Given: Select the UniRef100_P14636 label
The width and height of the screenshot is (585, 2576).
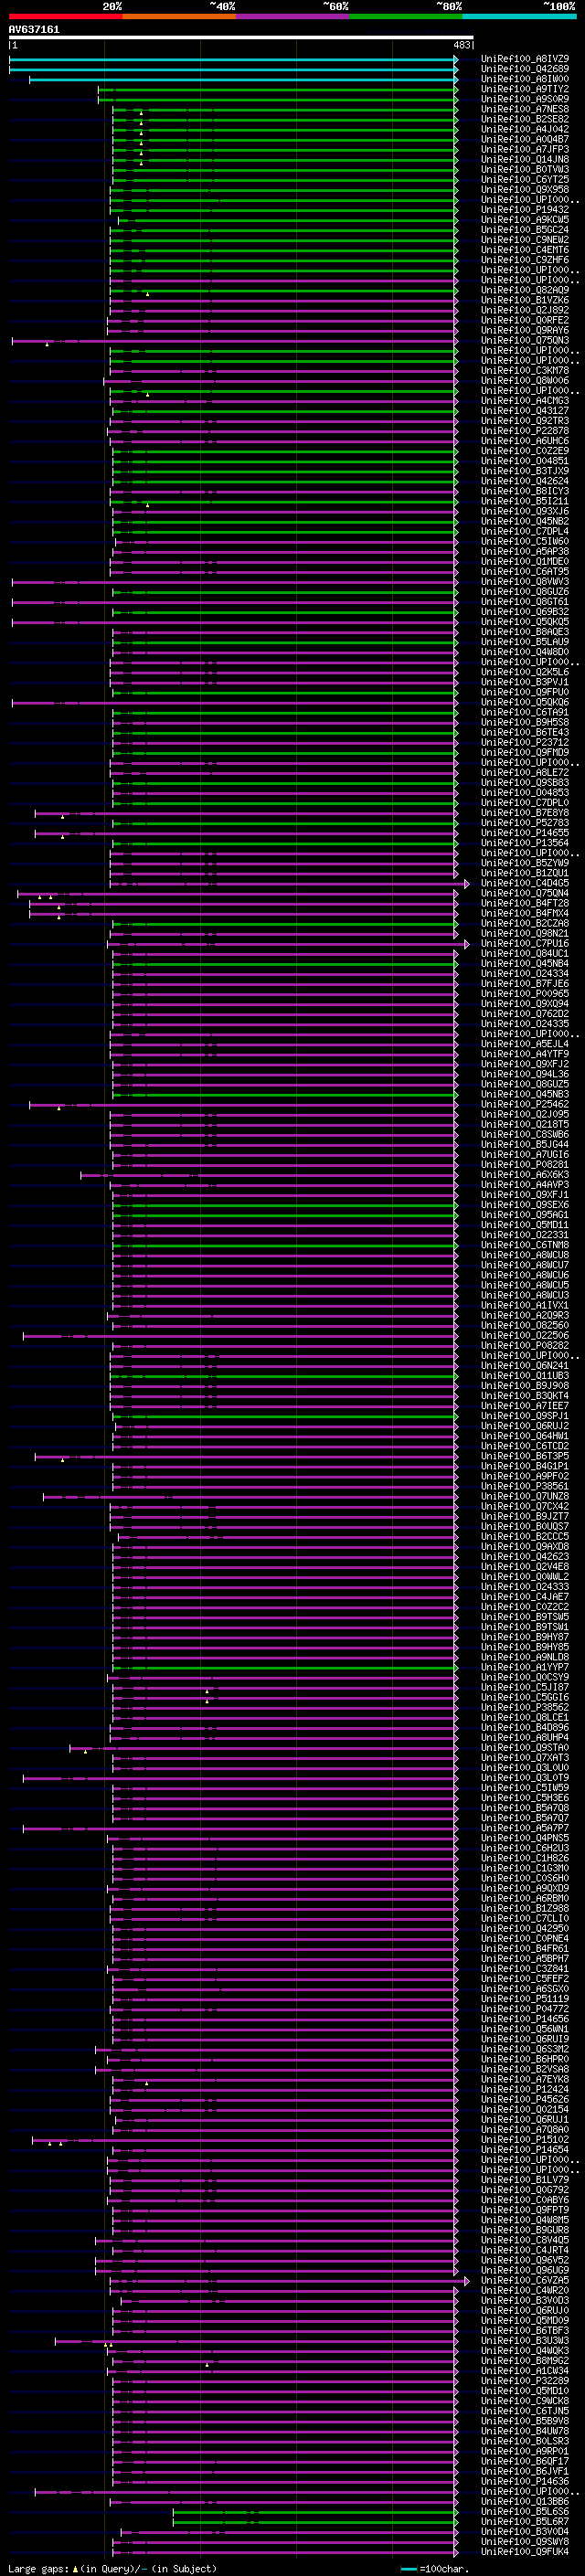Looking at the screenshot, I should 525,2481.
